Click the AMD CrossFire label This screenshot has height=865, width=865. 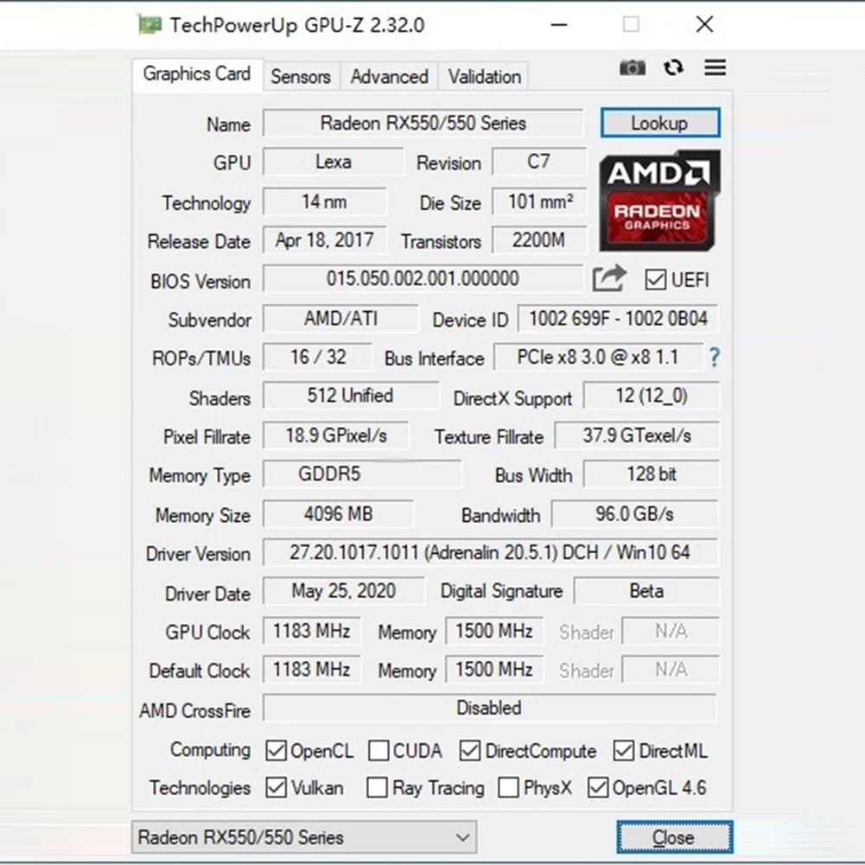pos(194,710)
